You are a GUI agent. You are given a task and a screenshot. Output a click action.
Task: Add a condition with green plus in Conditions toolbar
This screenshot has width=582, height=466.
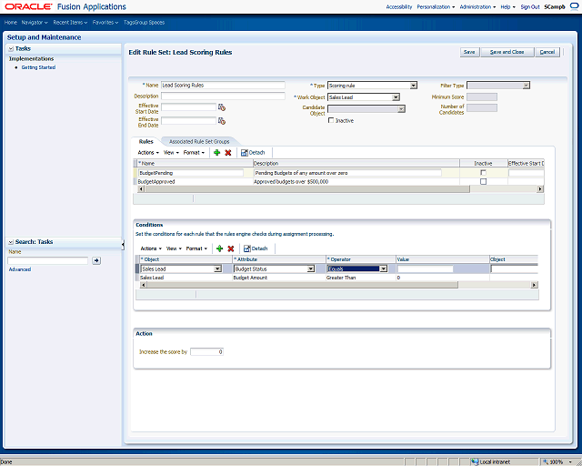coord(219,248)
